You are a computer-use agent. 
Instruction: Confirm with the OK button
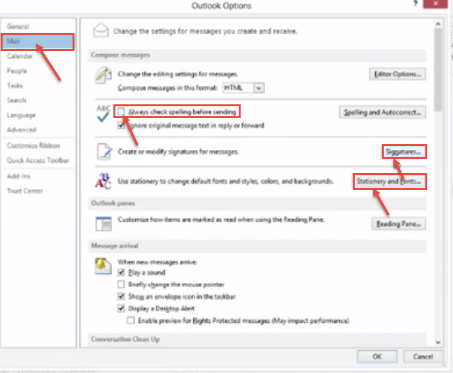tap(377, 356)
